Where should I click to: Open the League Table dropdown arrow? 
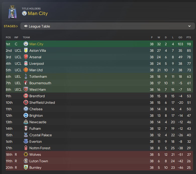click(189, 26)
